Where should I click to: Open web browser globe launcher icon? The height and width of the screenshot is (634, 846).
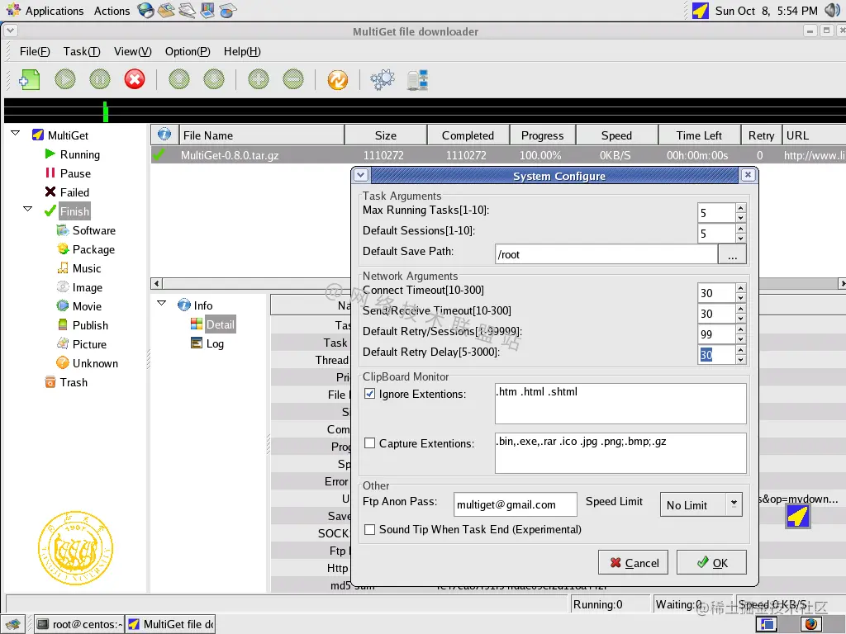pos(145,10)
